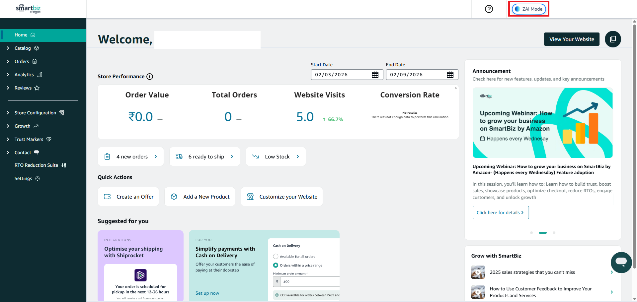The image size is (637, 302).
Task: Open the Start Date calendar icon
Action: (375, 75)
